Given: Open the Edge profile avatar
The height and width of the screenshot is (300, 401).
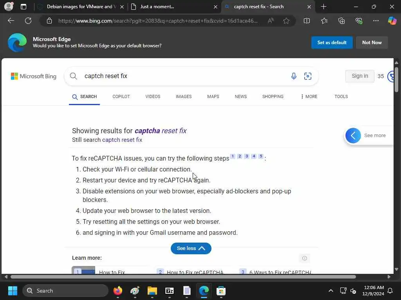Looking at the screenshot, I should pos(9,6).
